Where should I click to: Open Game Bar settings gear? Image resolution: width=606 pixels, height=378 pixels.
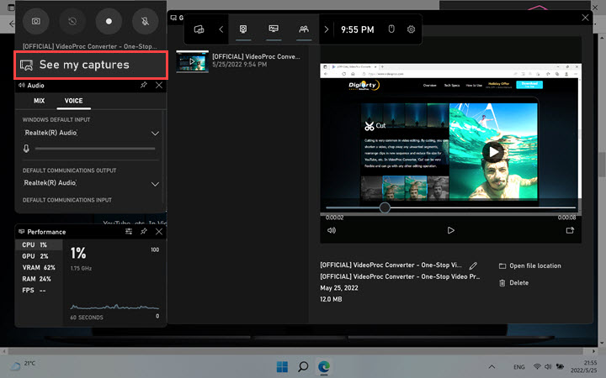412,29
